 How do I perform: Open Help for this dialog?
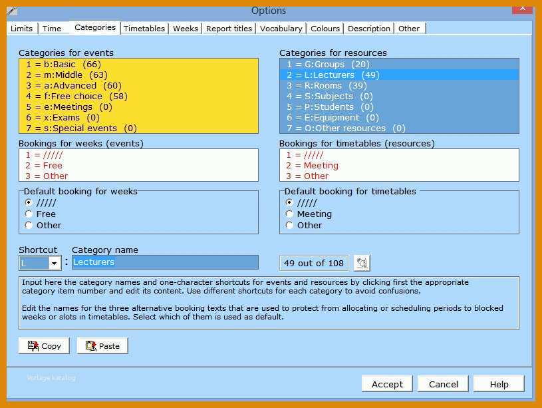499,384
